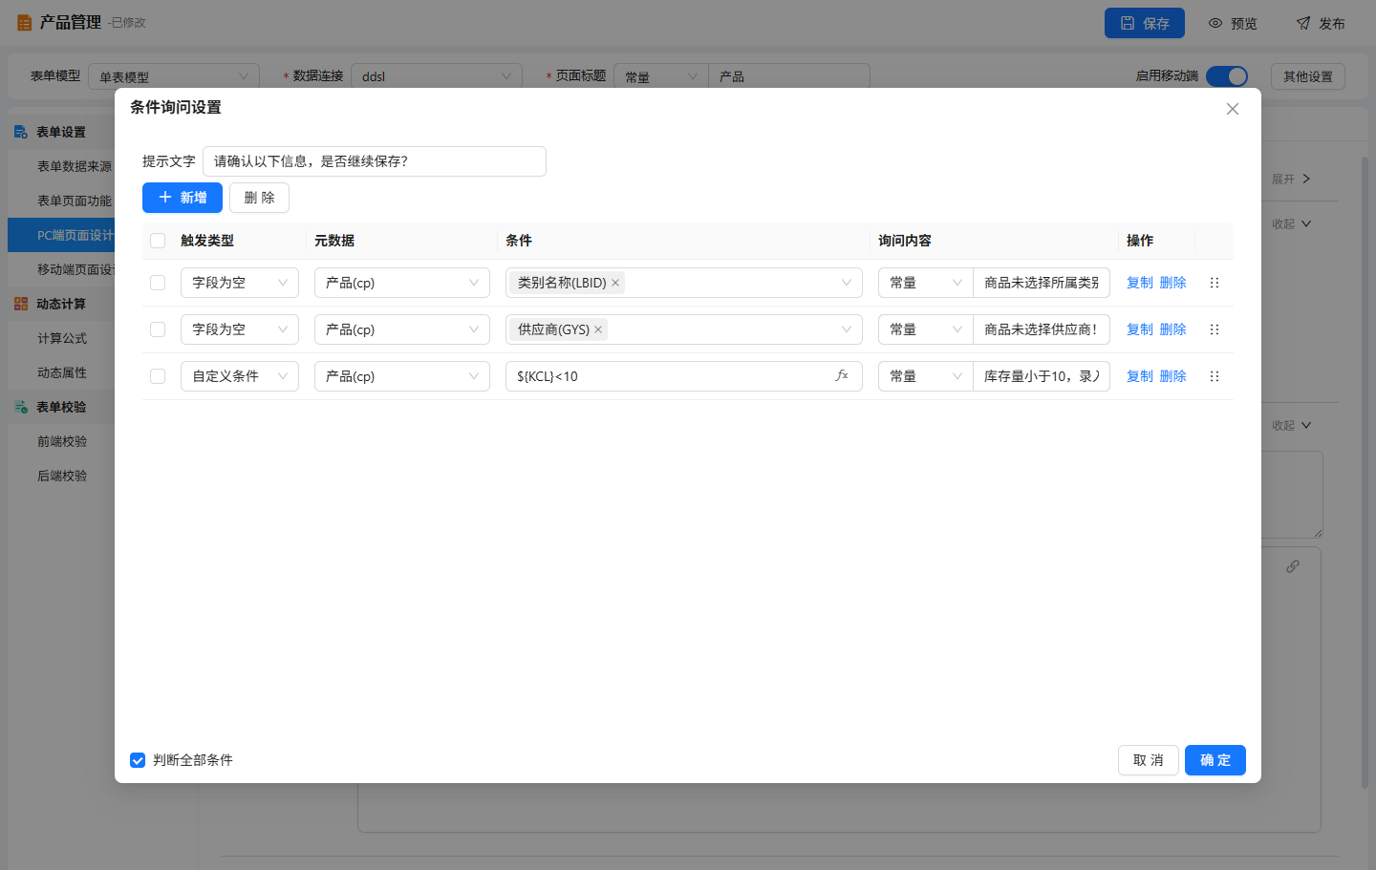Click 复制 link in 供应商 row
This screenshot has height=870, width=1376.
pyautogui.click(x=1140, y=329)
